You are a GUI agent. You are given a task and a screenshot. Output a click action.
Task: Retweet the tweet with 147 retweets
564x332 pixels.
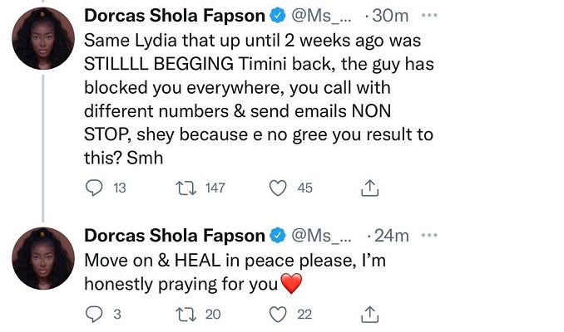pos(189,188)
